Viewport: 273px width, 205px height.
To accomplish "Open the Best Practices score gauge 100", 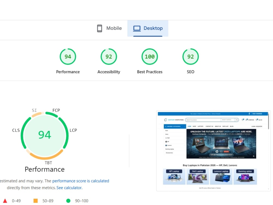I will [150, 57].
